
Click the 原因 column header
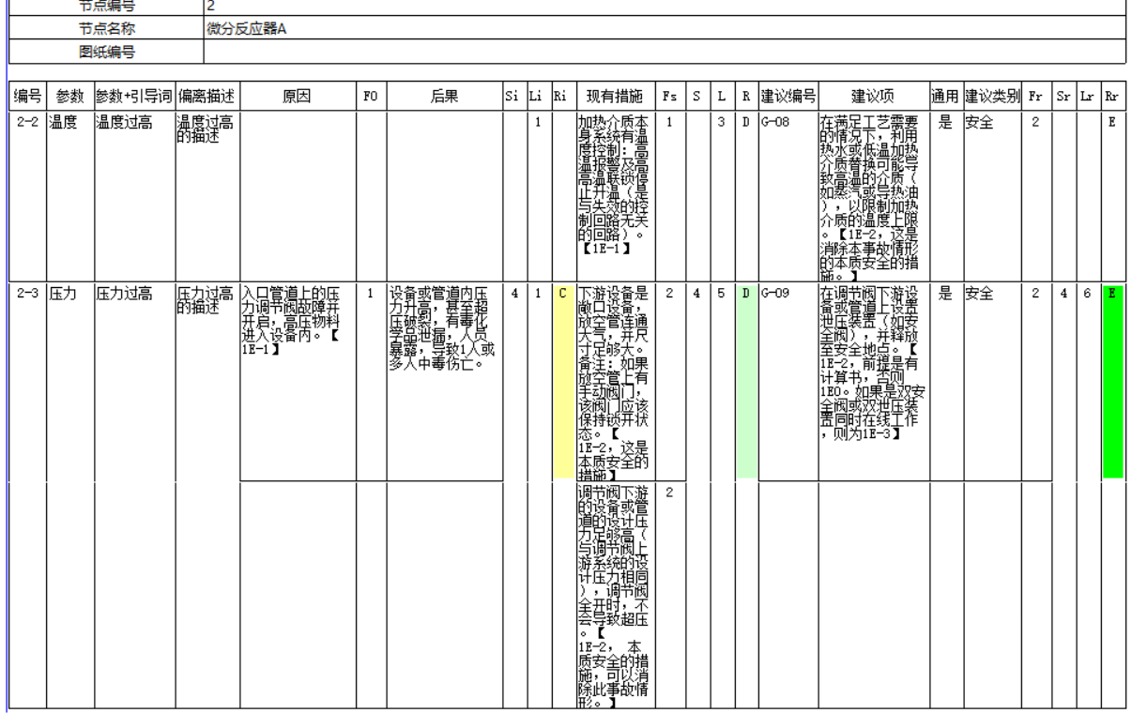[298, 98]
